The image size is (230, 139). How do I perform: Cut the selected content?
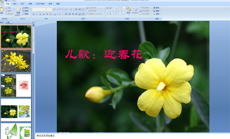(x=8, y=8)
